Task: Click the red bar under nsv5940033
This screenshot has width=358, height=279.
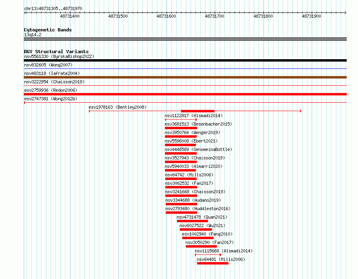Action: point(180,170)
